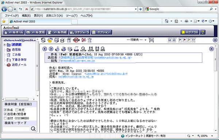Click the オプション button
219x140 pixels.
tap(101, 32)
